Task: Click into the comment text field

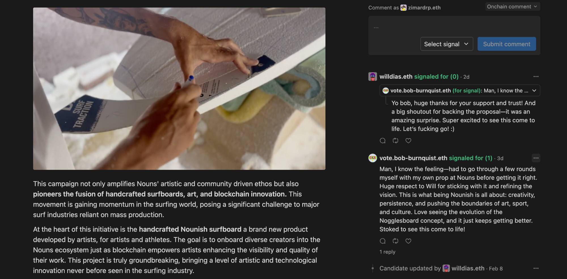Action: [454, 28]
